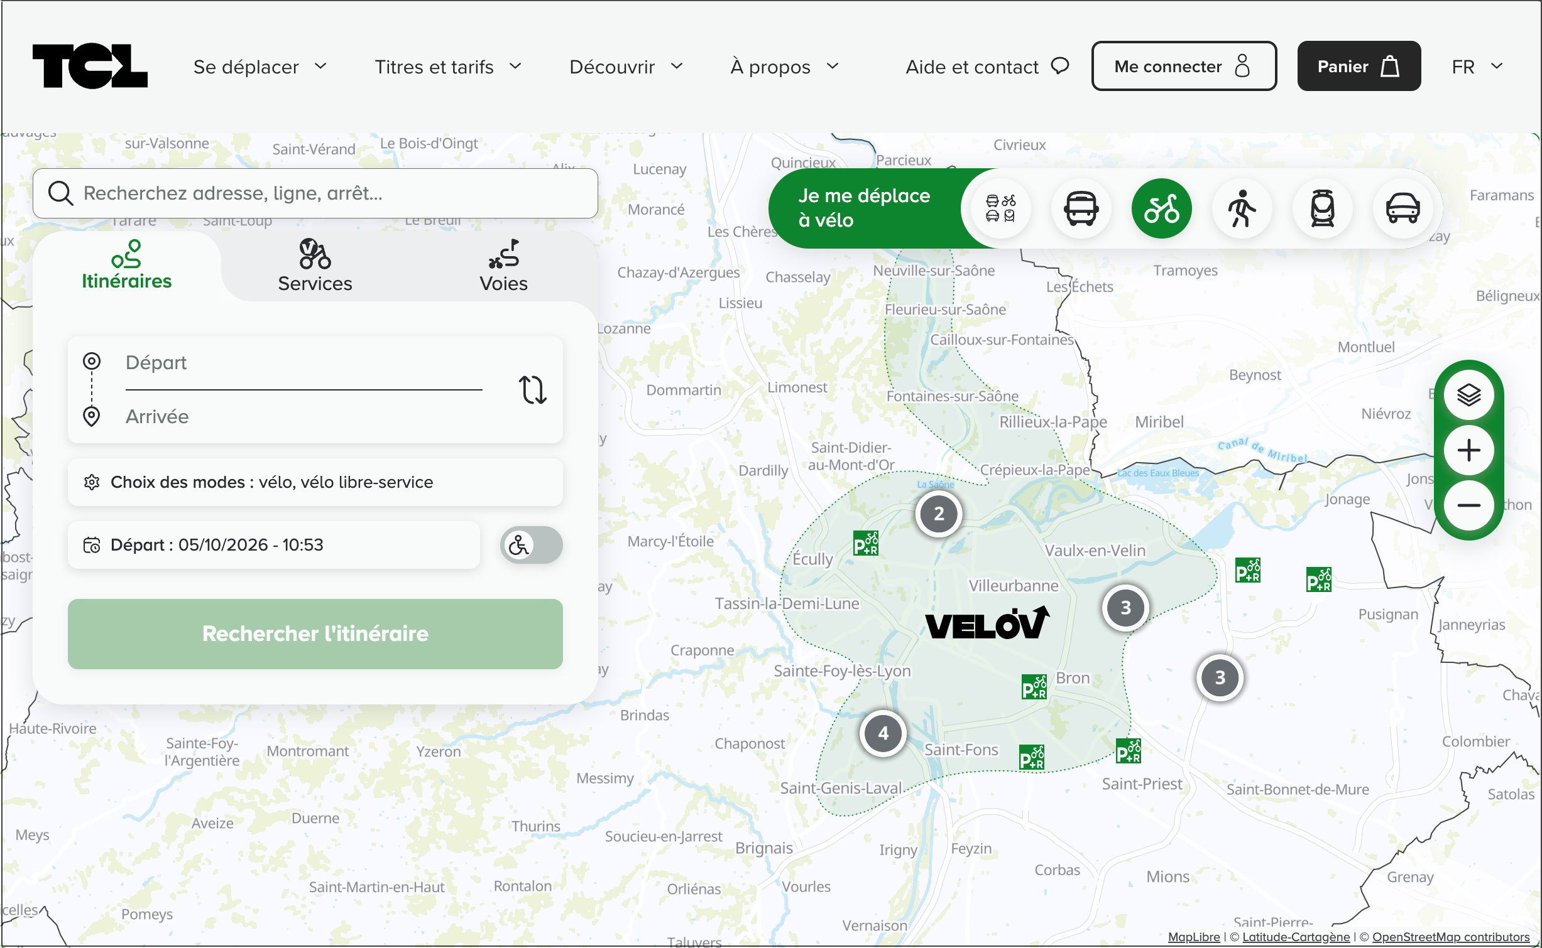Zoom in on the map
1542x948 pixels.
pyautogui.click(x=1468, y=450)
